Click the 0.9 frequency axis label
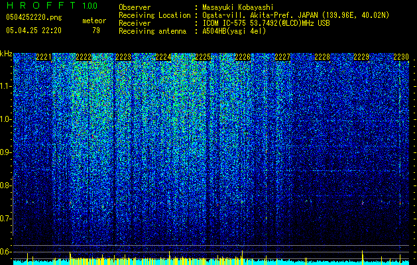The height and width of the screenshot is (265, 417). tap(5, 152)
